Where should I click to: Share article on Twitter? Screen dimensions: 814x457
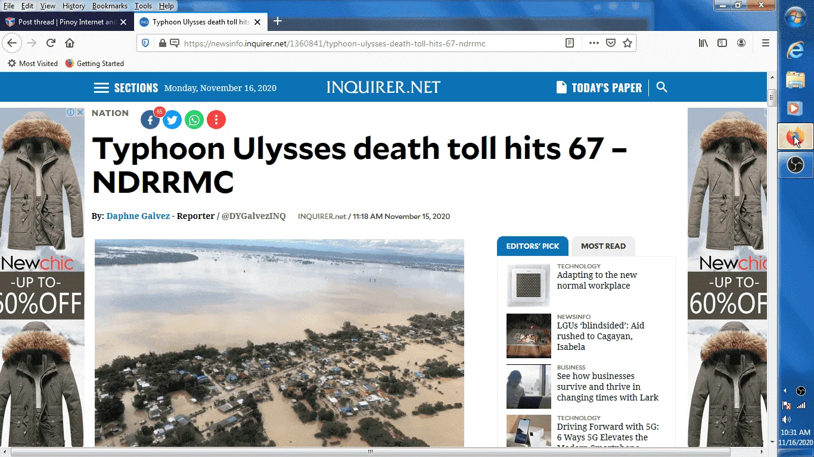point(172,120)
